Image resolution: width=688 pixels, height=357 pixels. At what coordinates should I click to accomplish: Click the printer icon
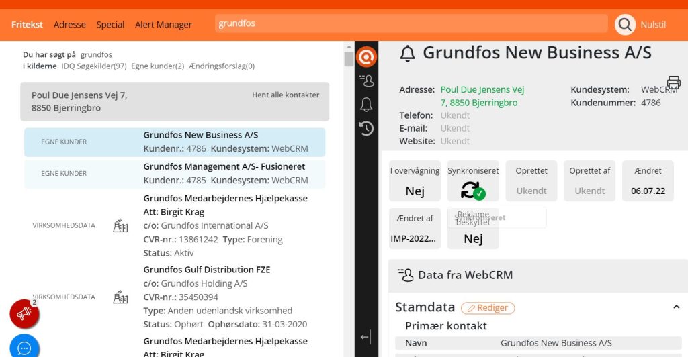tap(673, 82)
